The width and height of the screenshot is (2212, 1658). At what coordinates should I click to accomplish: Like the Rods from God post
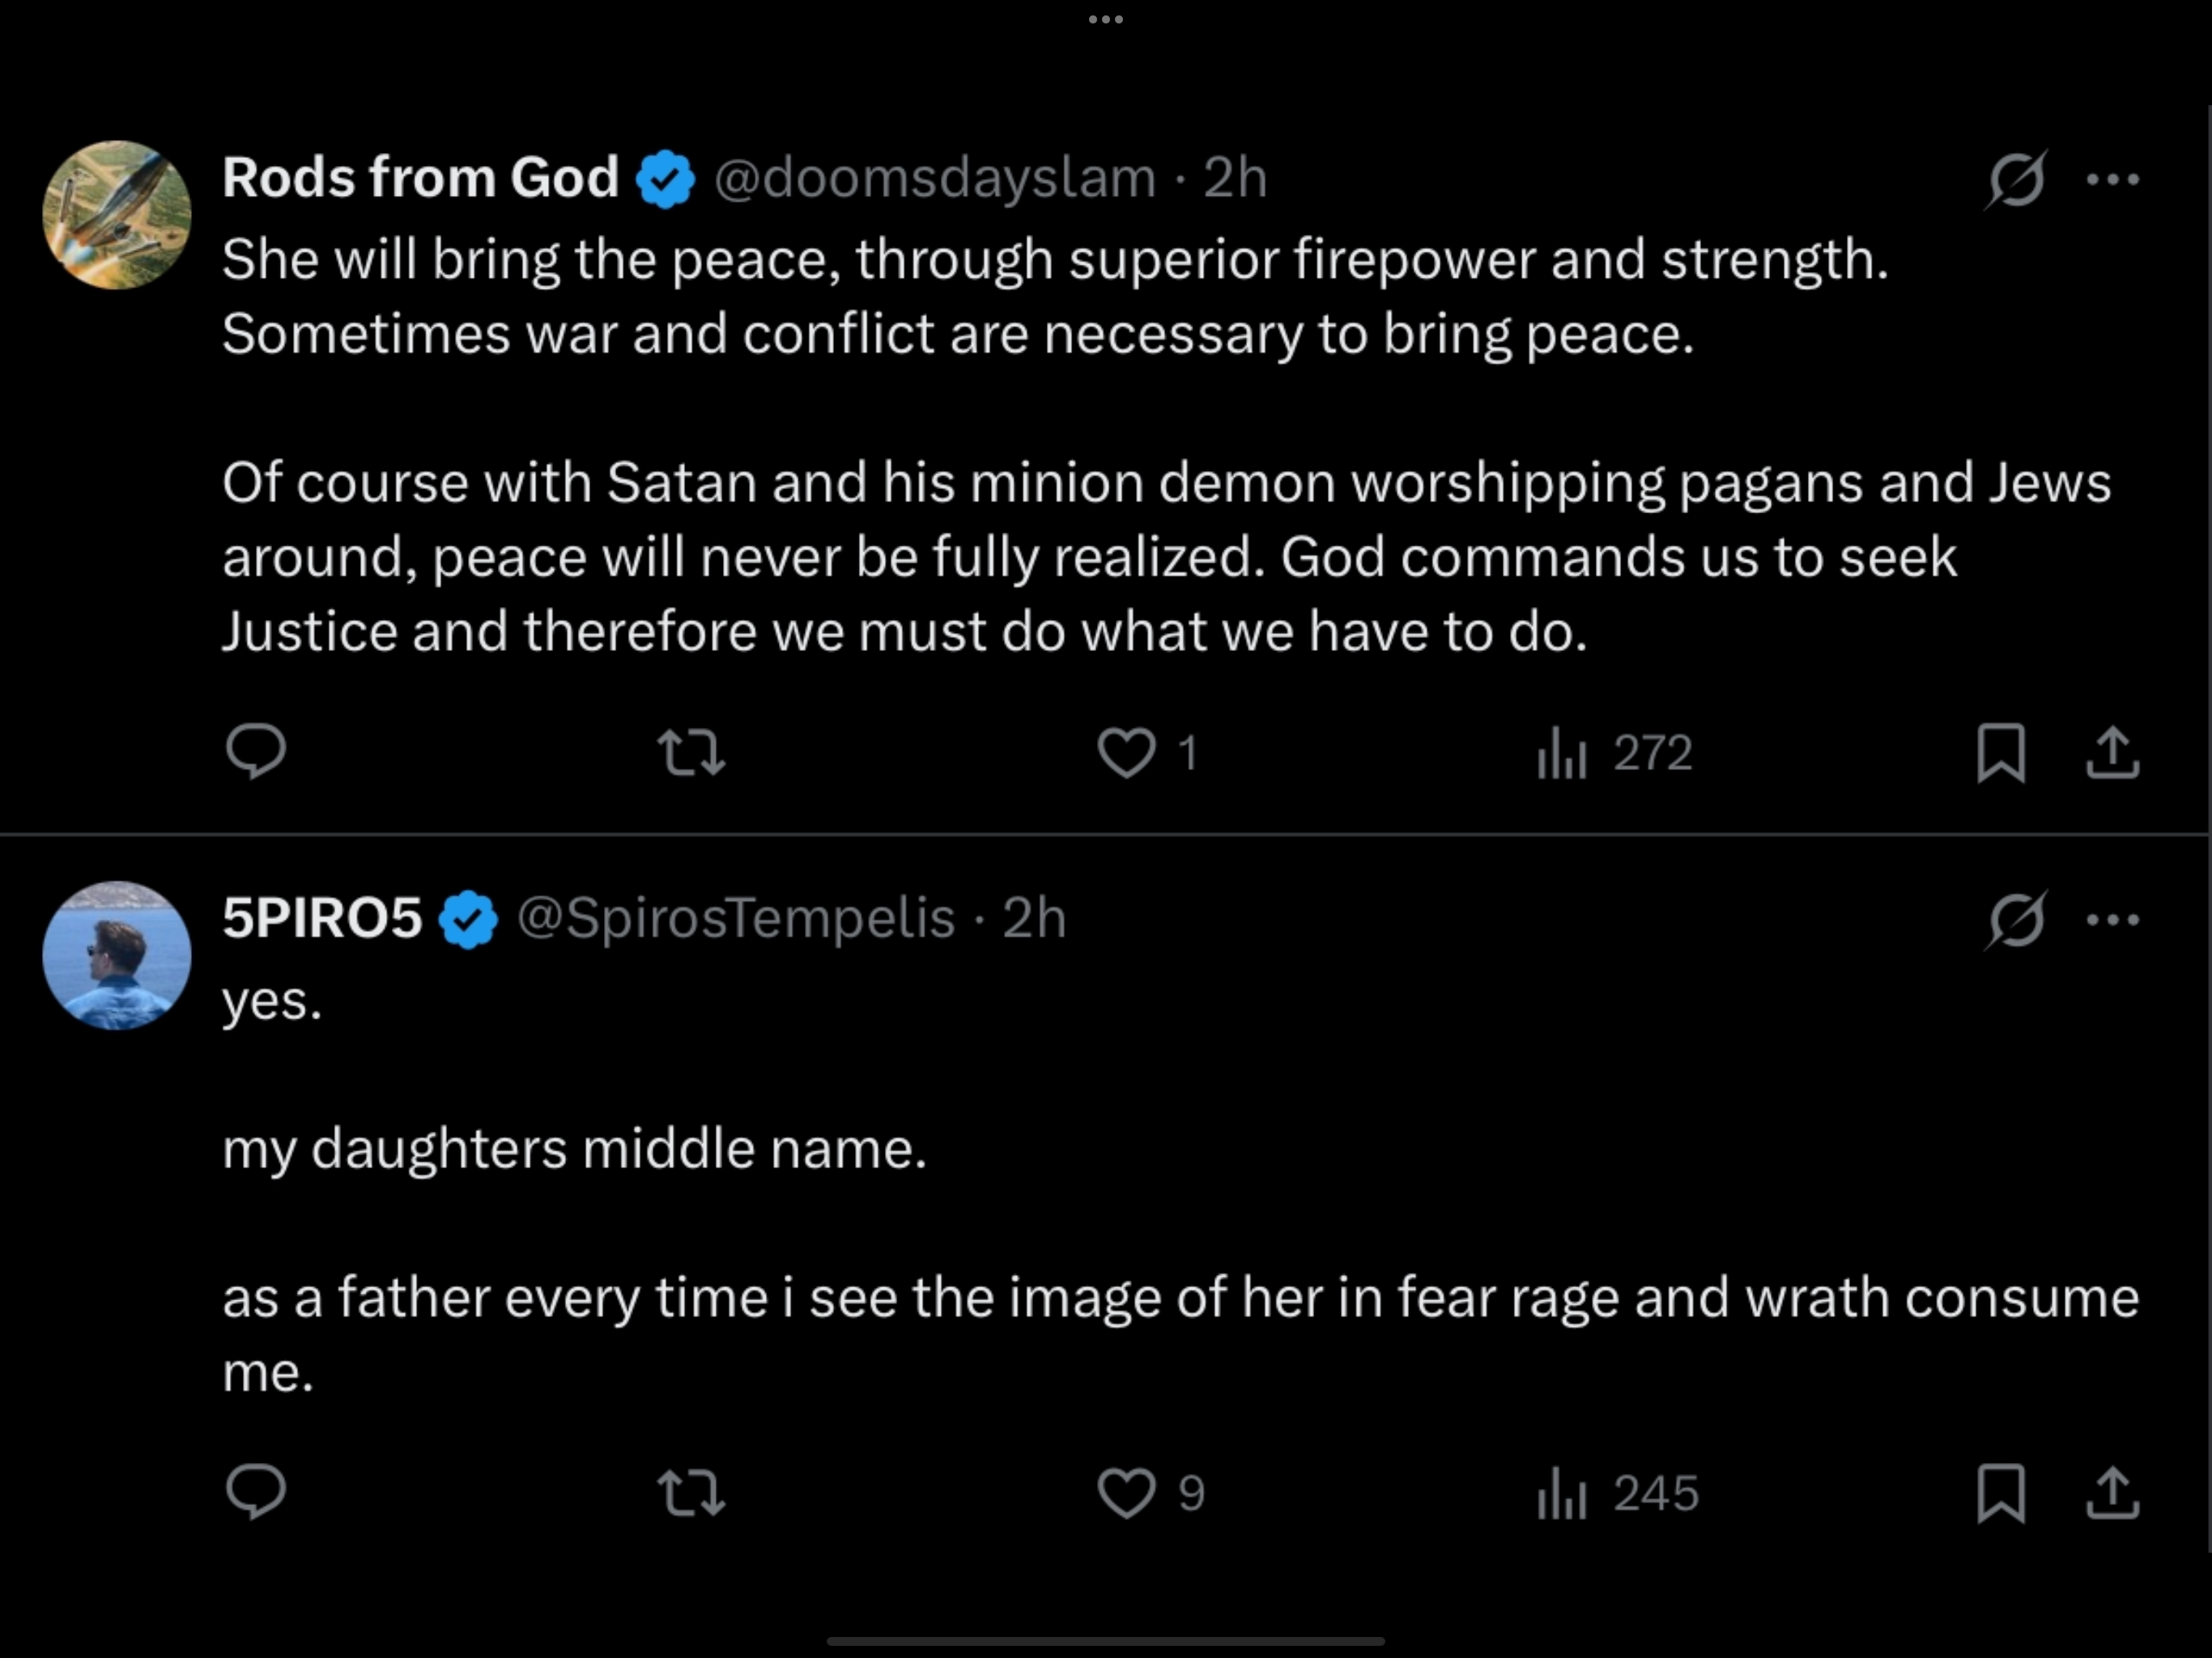(x=1127, y=753)
